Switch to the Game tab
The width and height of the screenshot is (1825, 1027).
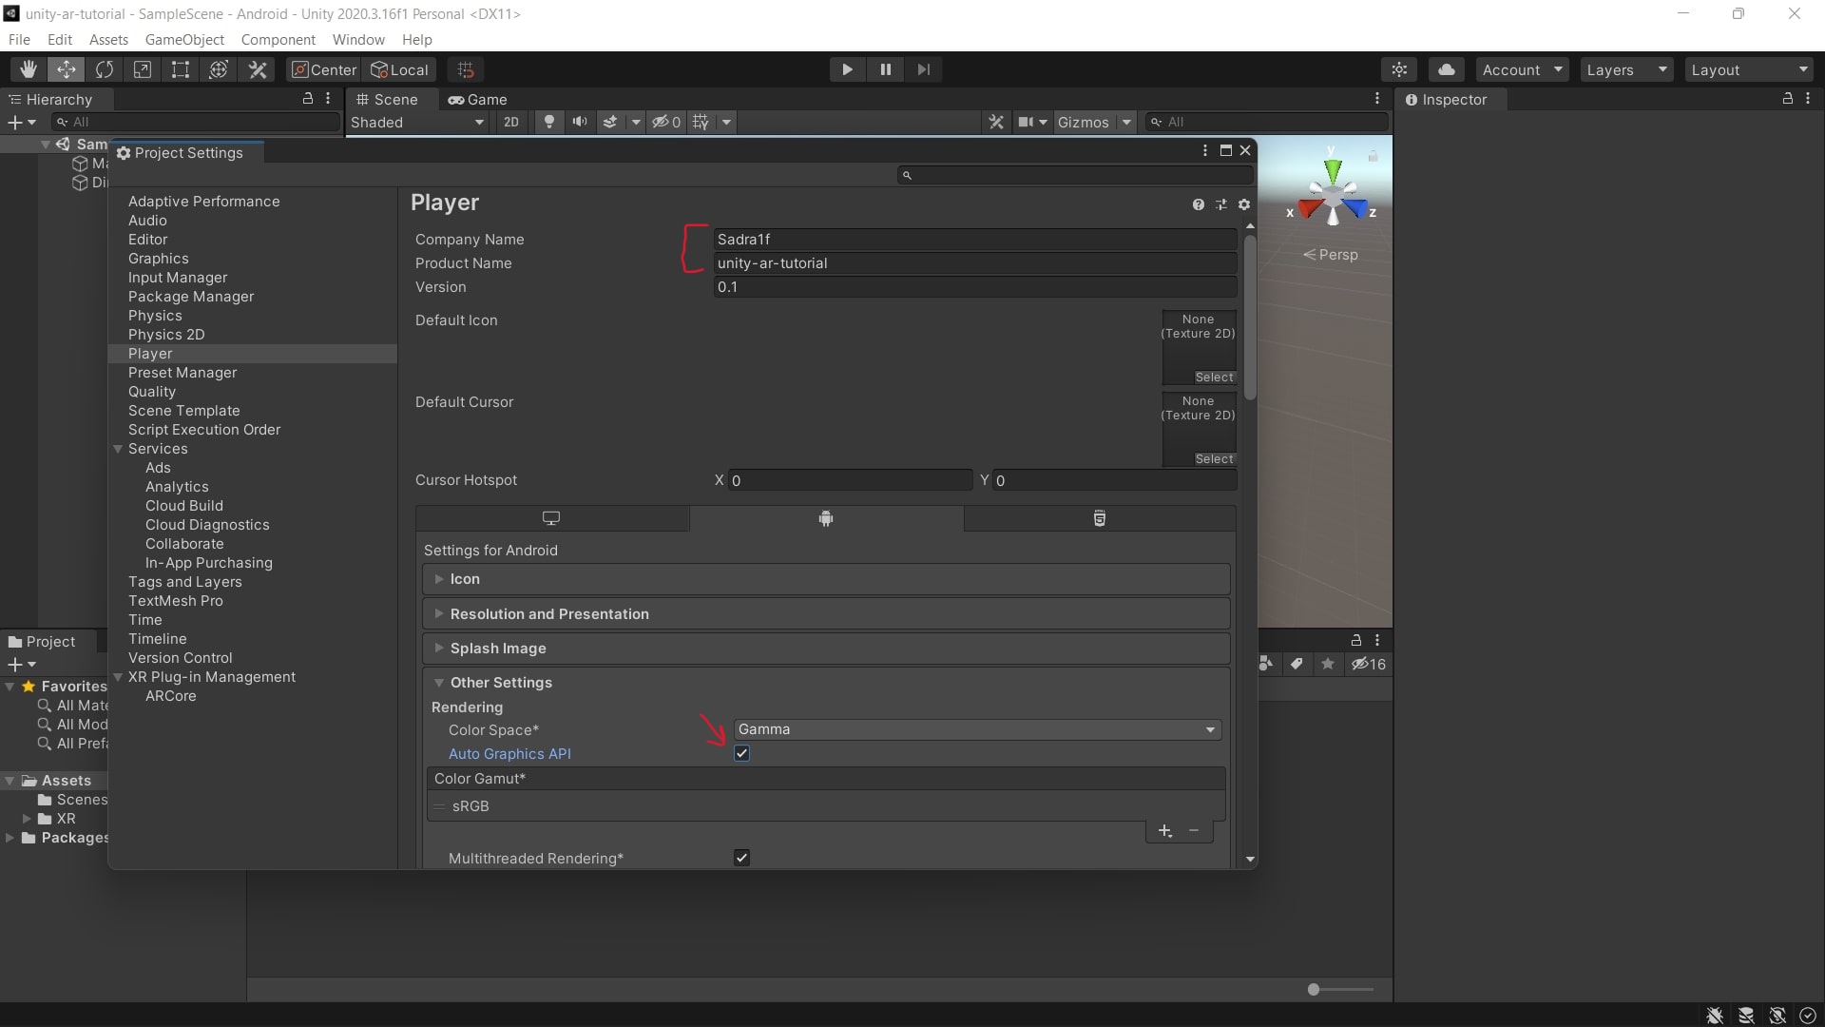tap(478, 99)
